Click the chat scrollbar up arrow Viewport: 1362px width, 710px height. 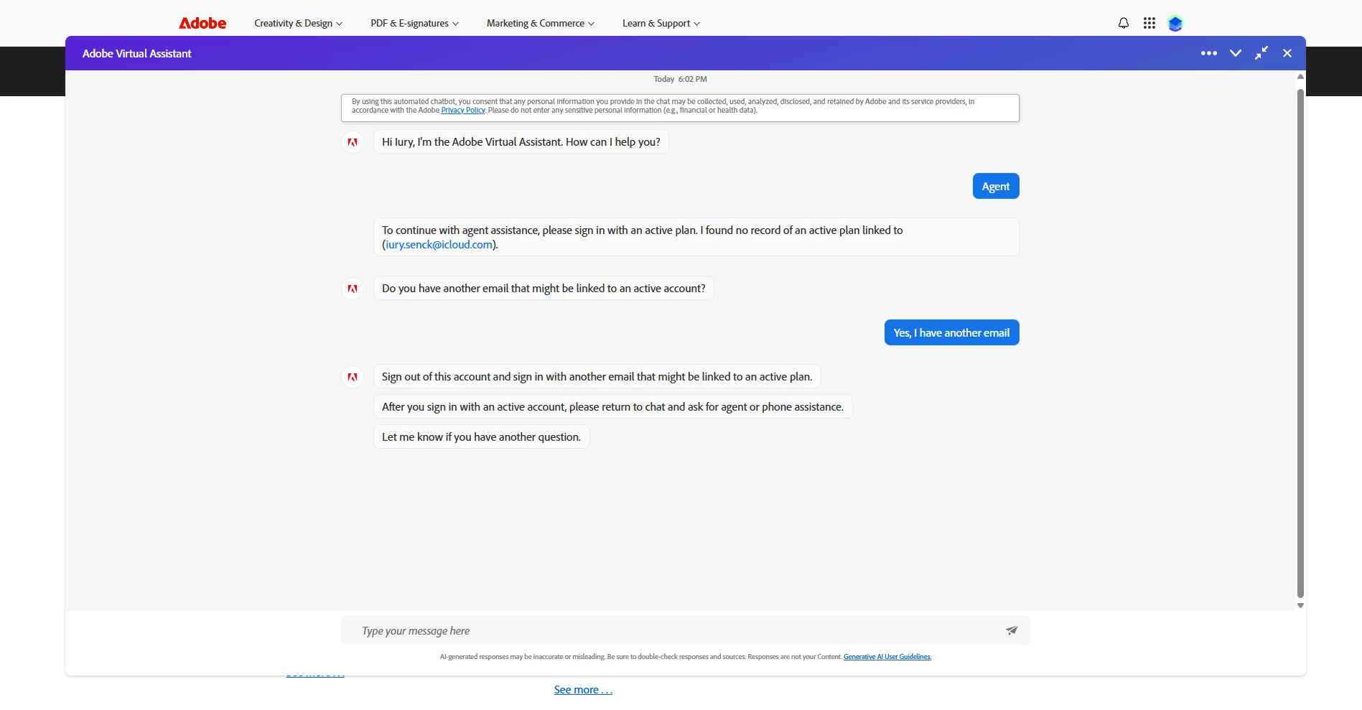[x=1300, y=76]
